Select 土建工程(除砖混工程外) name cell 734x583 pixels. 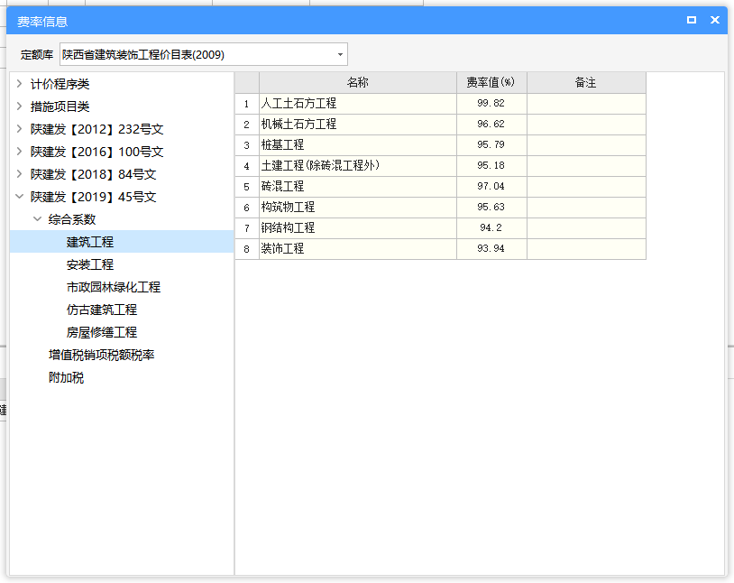(358, 165)
